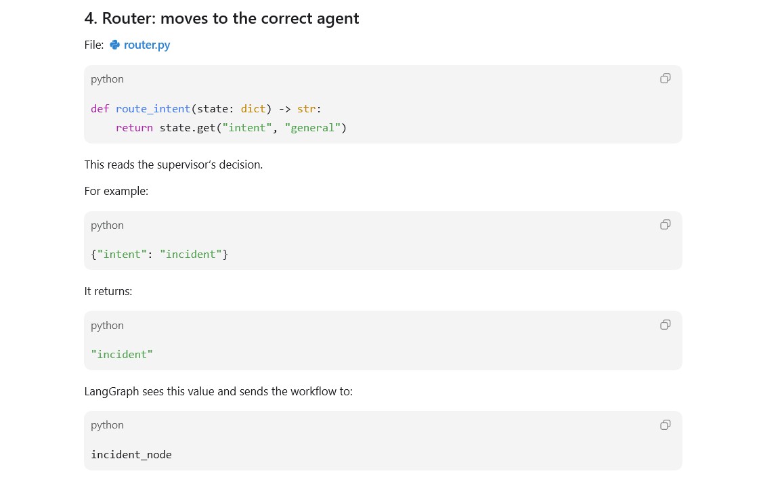759x484 pixels.
Task: Click the "It returns:" text
Action: pos(108,291)
